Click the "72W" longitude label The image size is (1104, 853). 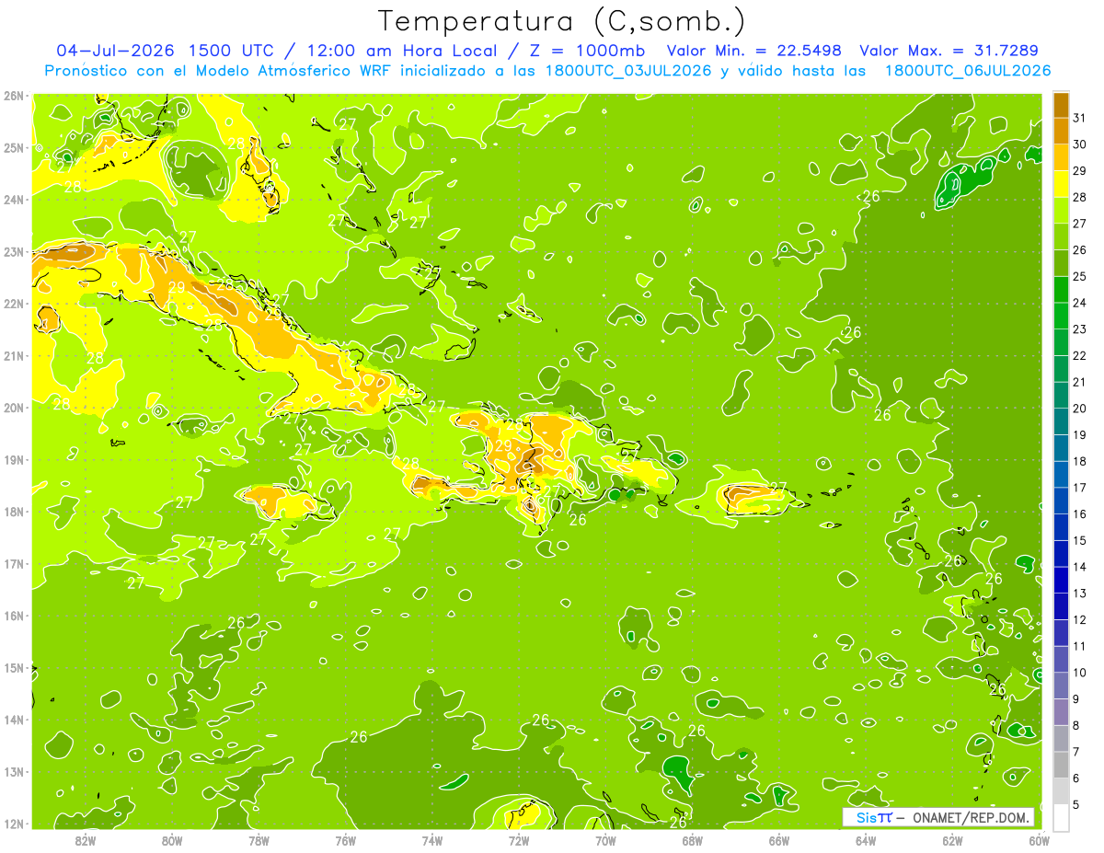[x=518, y=840]
